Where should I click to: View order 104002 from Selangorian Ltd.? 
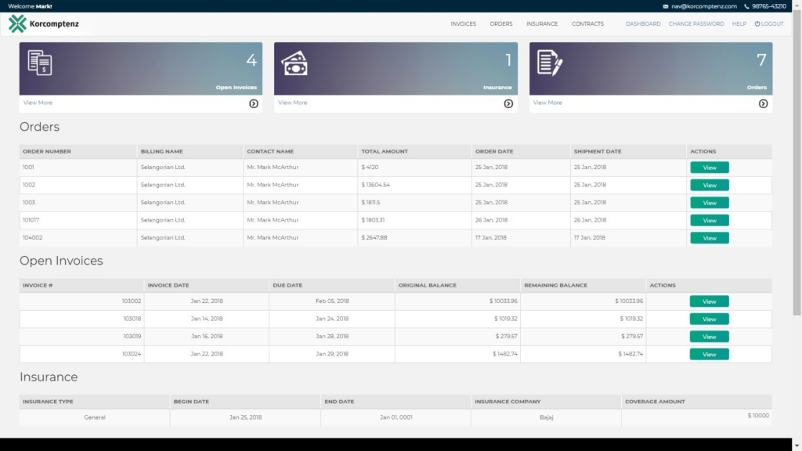click(709, 237)
